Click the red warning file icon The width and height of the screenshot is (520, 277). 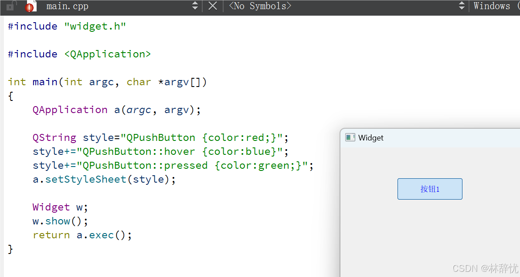click(x=30, y=6)
